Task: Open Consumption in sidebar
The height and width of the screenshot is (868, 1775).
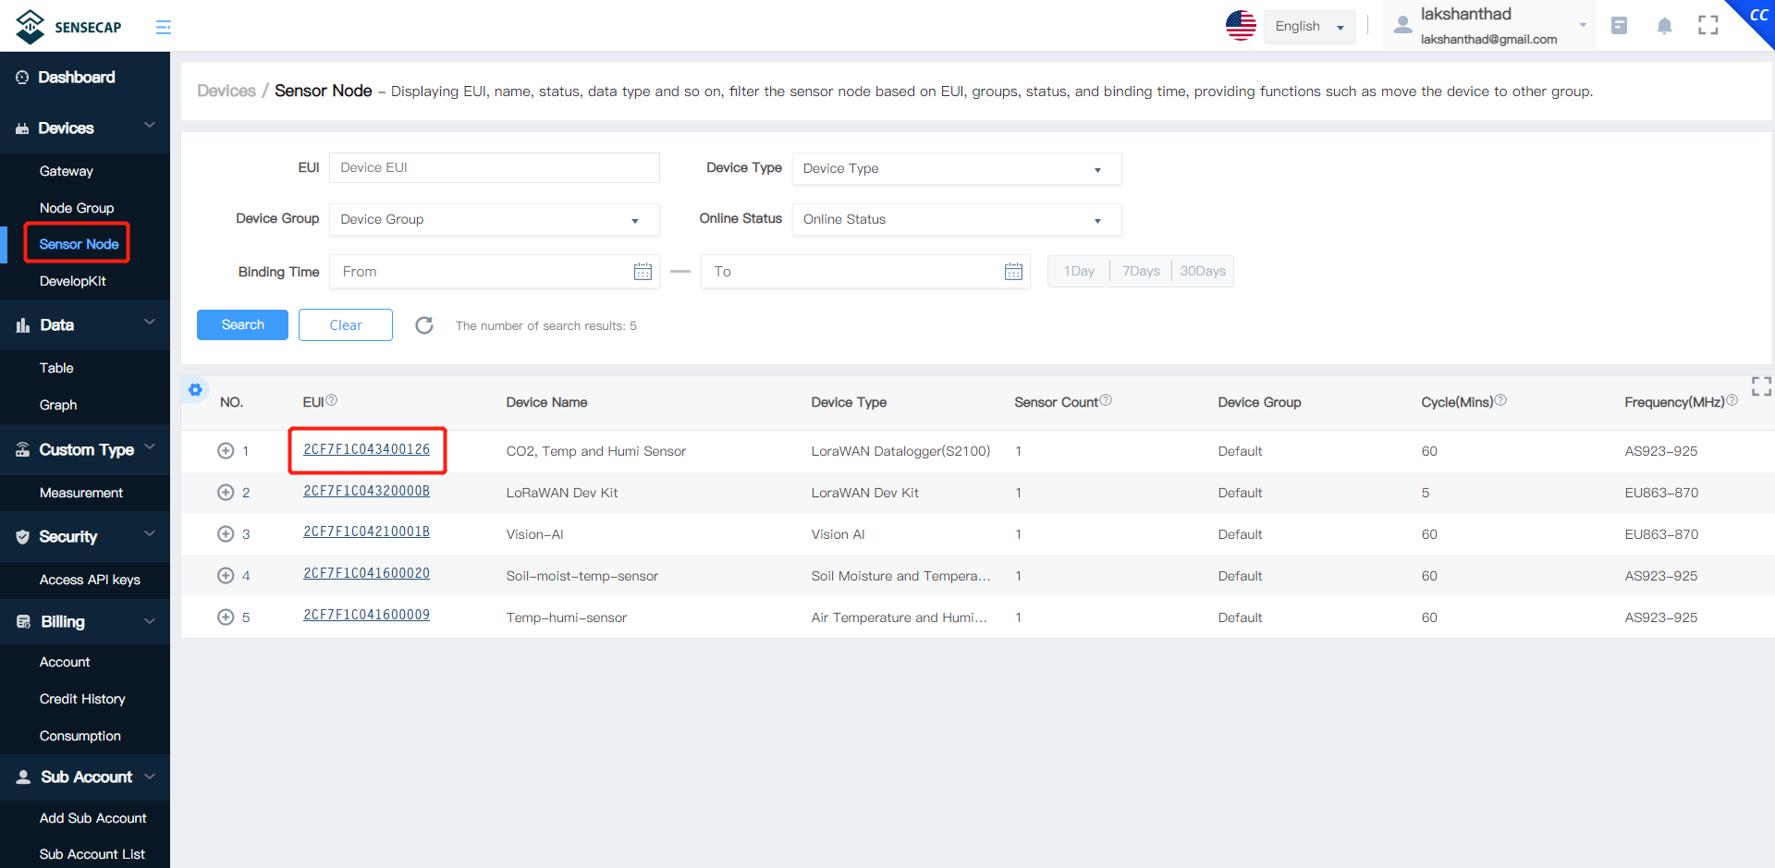Action: tap(80, 736)
